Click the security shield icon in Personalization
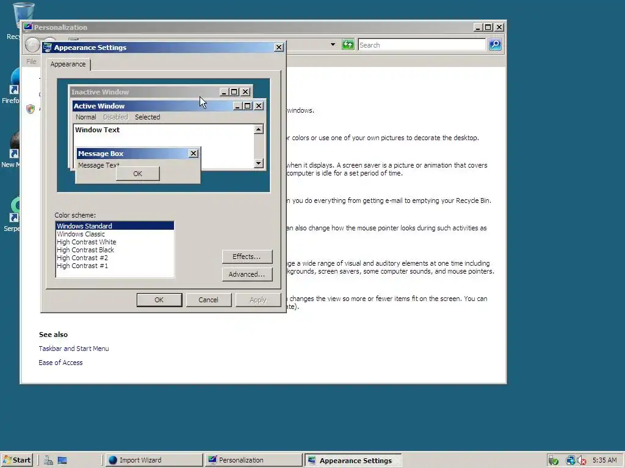This screenshot has height=468, width=625. (x=31, y=108)
